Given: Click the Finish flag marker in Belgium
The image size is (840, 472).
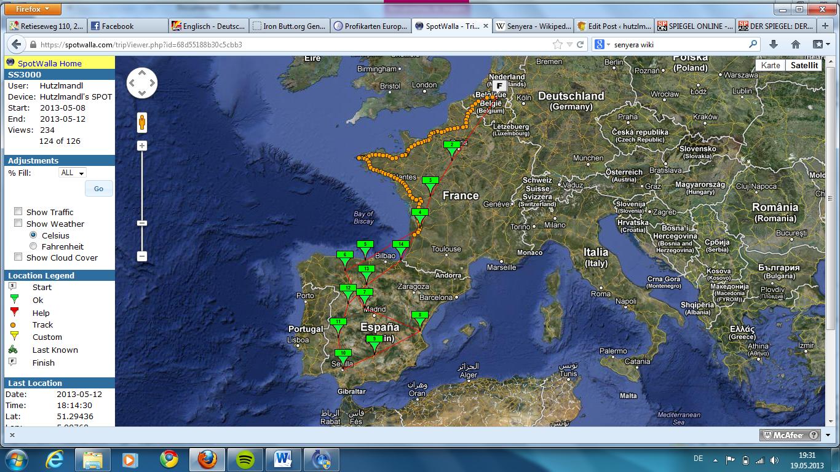Looking at the screenshot, I should tap(499, 86).
